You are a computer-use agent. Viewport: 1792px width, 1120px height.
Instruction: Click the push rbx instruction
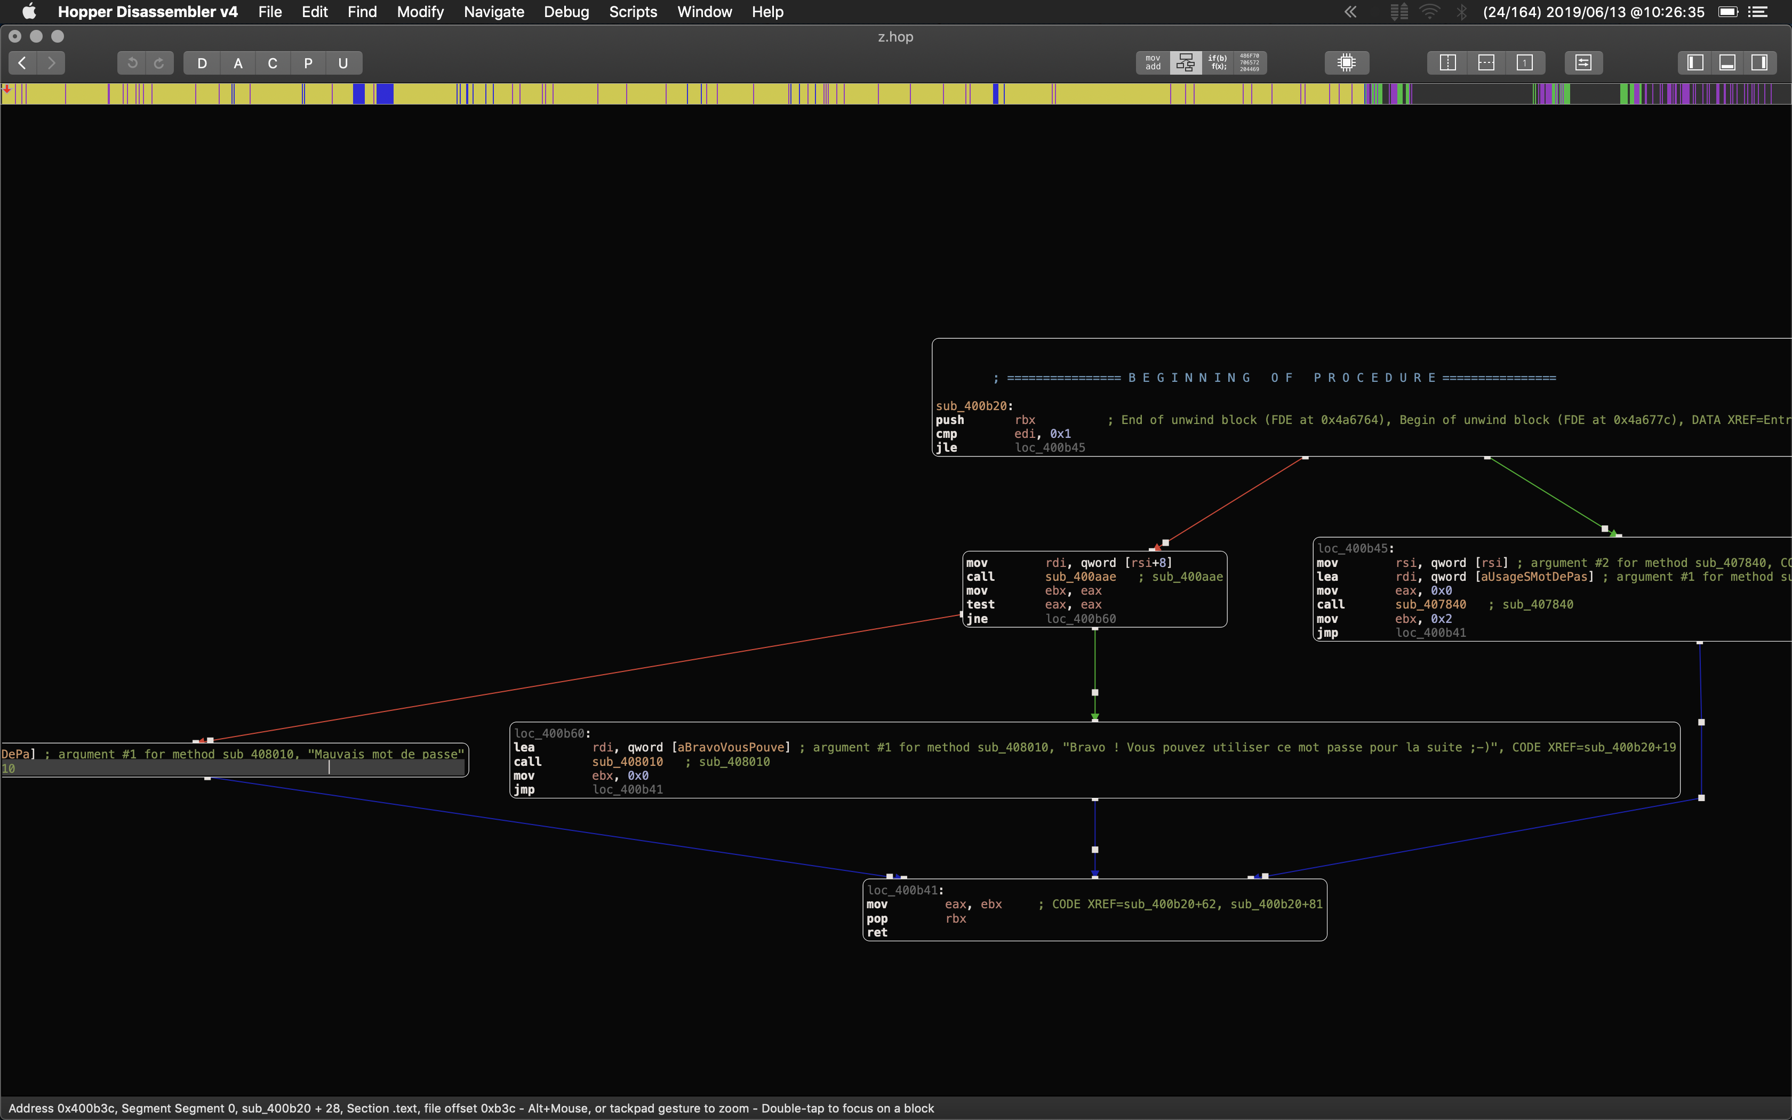click(x=985, y=420)
